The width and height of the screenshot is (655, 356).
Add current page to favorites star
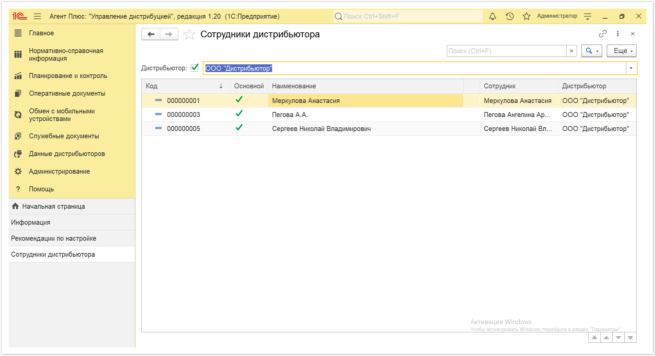[x=189, y=34]
